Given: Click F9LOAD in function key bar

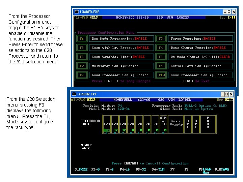Looking at the screenshot, I should 205,170.
